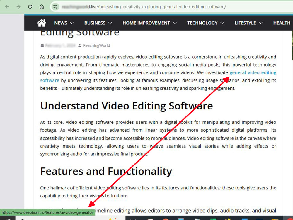Viewport: 293px width, 220px height.
Task: Click the 'Features and Functionality' heading
Action: (106, 171)
